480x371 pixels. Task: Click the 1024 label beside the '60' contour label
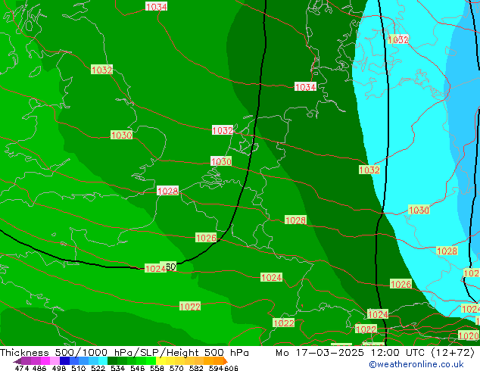click(x=155, y=269)
